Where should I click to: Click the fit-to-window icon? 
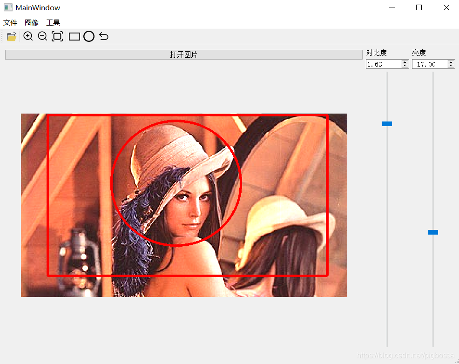[57, 36]
